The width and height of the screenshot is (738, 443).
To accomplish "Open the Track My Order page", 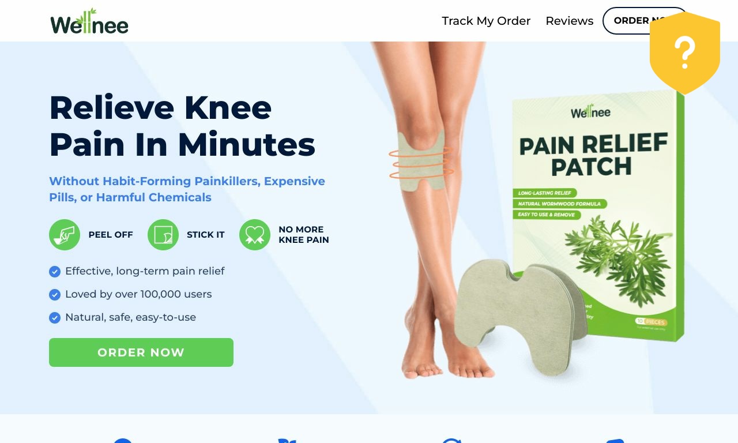I will pyautogui.click(x=486, y=21).
